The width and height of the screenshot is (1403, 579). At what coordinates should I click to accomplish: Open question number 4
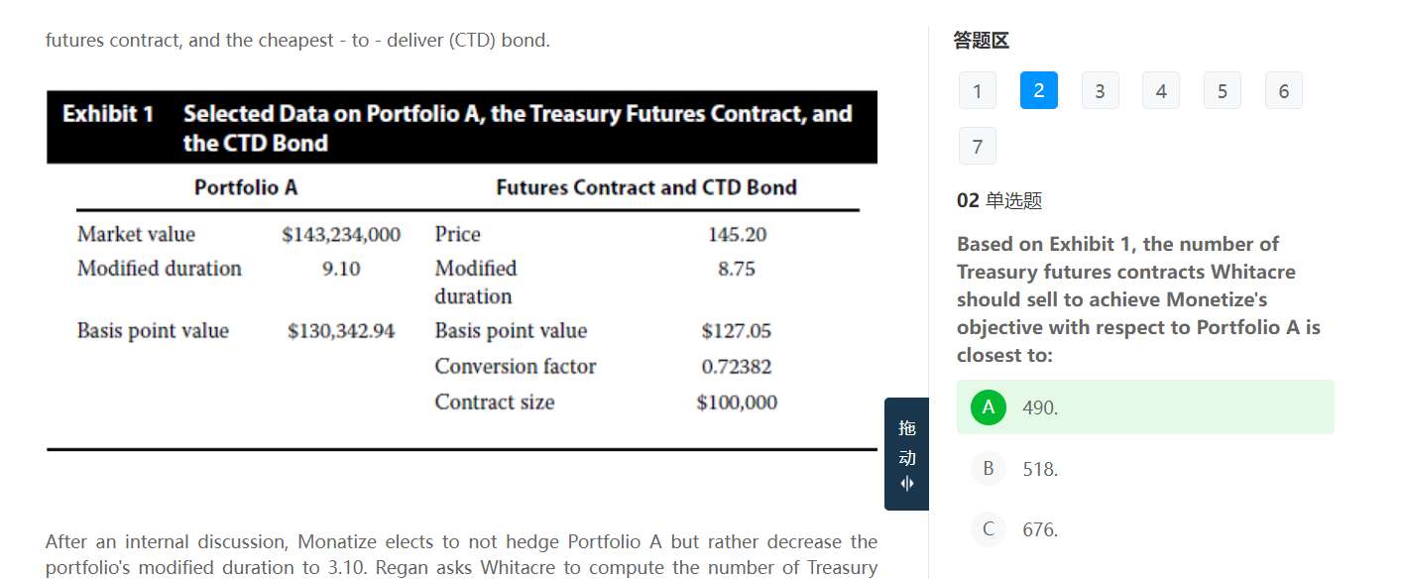(1161, 91)
